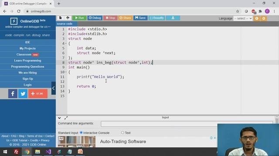Click the ad info icon

(211, 138)
